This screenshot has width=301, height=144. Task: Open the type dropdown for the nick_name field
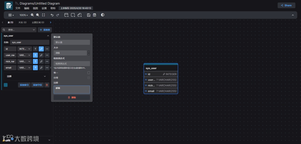click(25, 61)
